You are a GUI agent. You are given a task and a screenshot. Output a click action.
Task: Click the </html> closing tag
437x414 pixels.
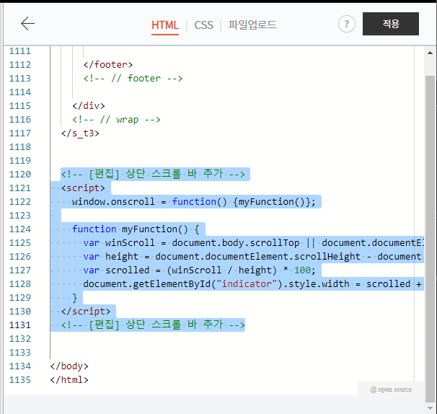tap(69, 379)
